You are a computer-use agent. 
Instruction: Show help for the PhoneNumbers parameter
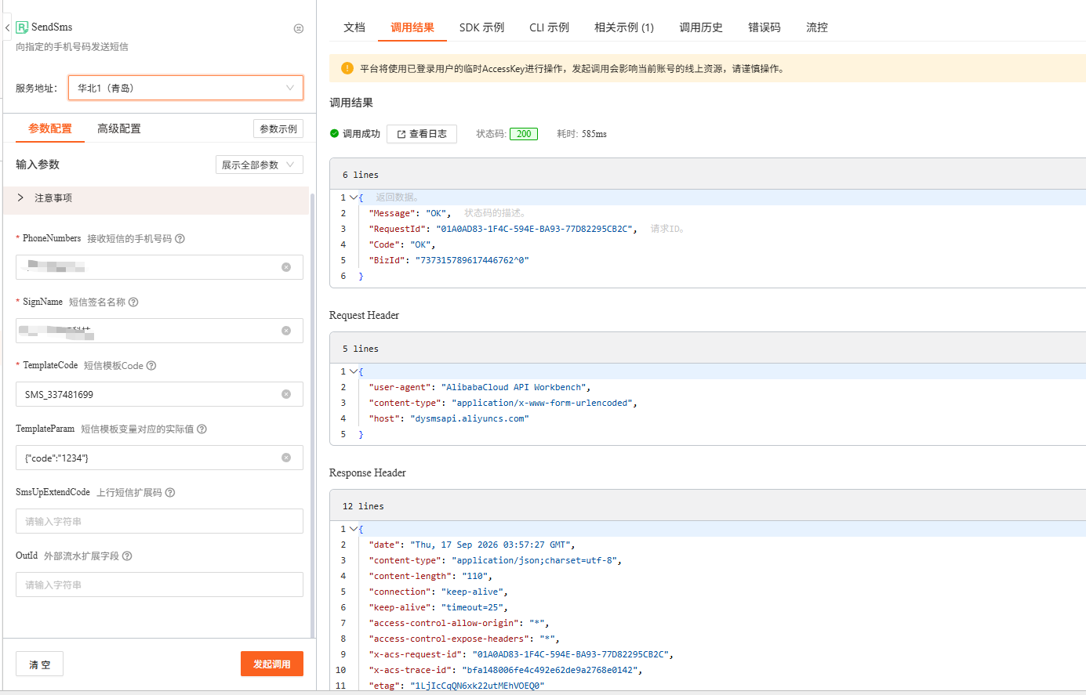pyautogui.click(x=180, y=239)
